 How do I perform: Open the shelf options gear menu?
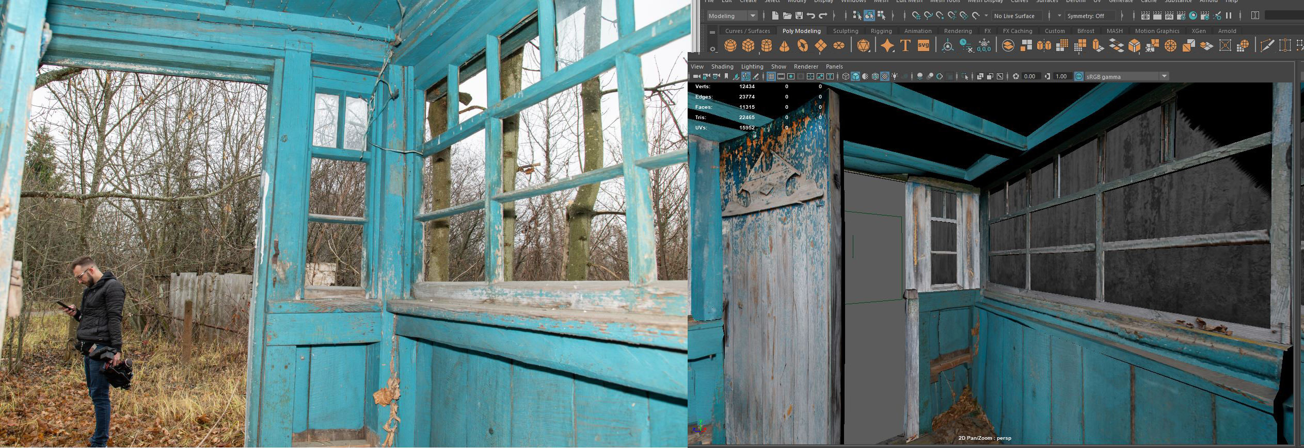(712, 49)
